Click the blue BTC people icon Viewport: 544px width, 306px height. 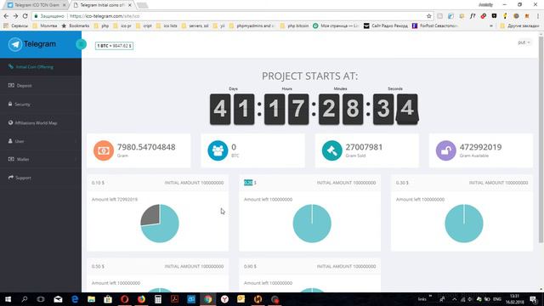(218, 150)
